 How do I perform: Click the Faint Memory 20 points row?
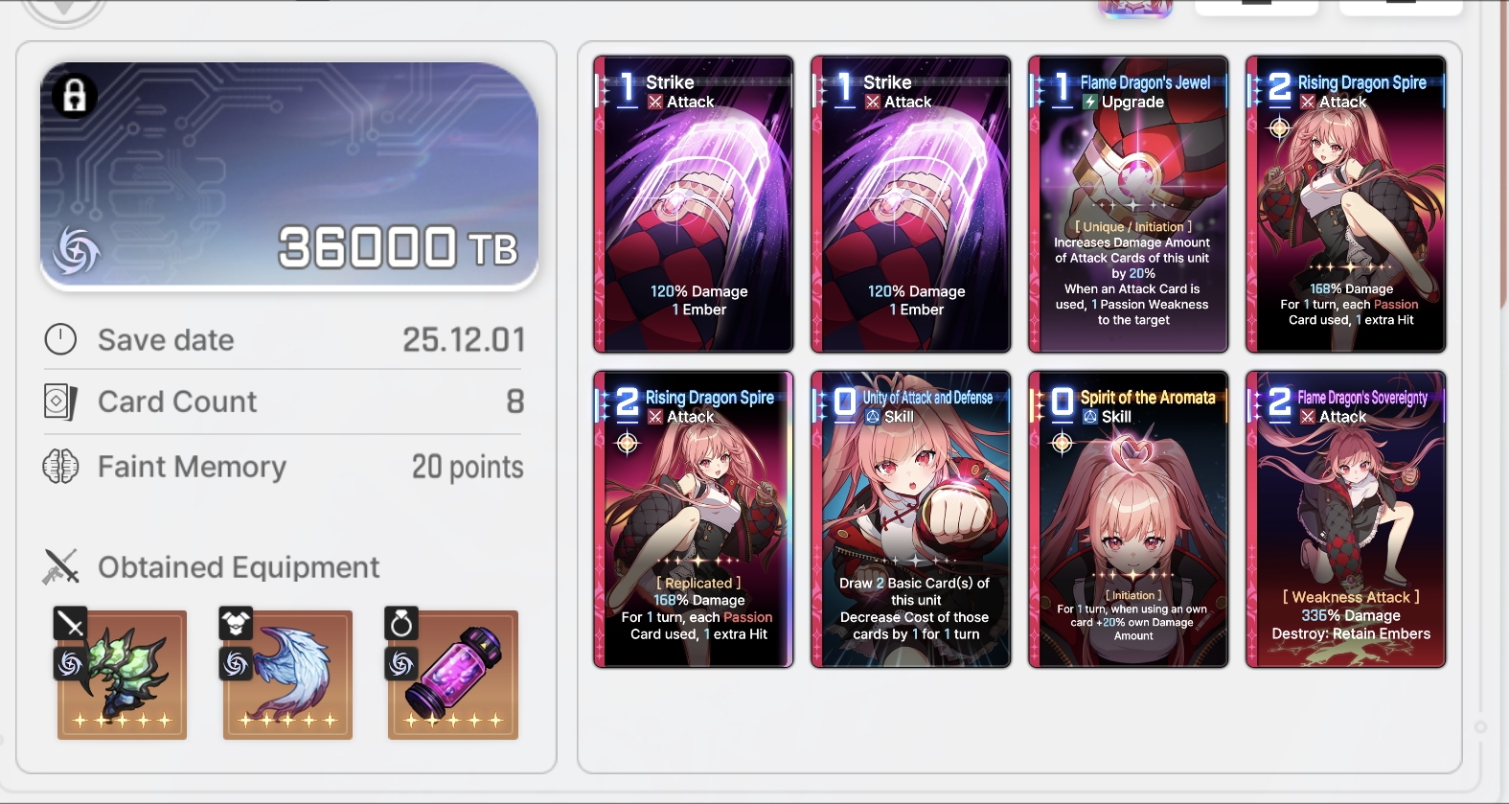[284, 467]
